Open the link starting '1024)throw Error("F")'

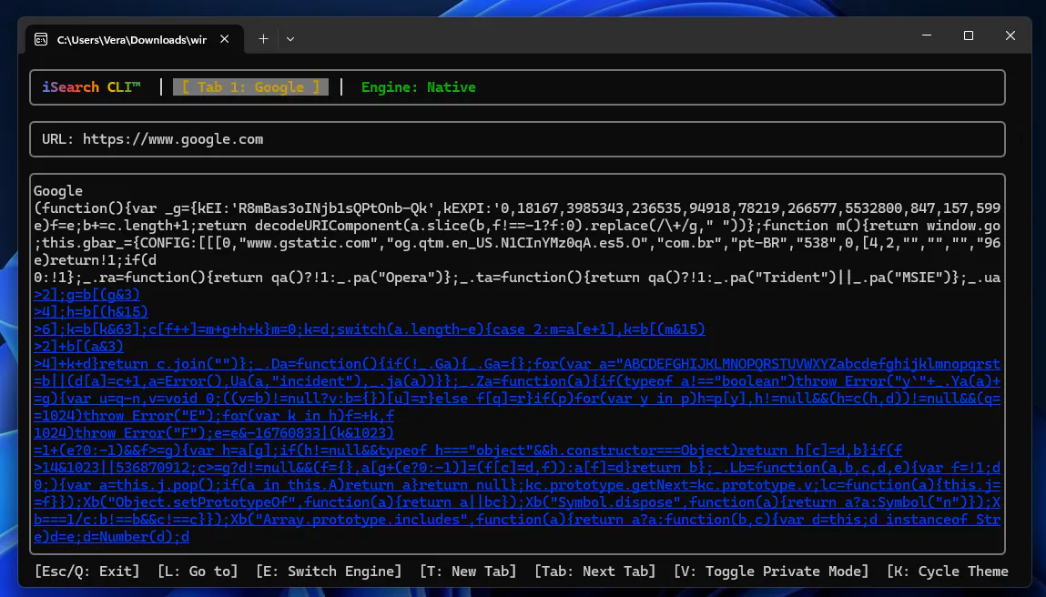(x=214, y=433)
